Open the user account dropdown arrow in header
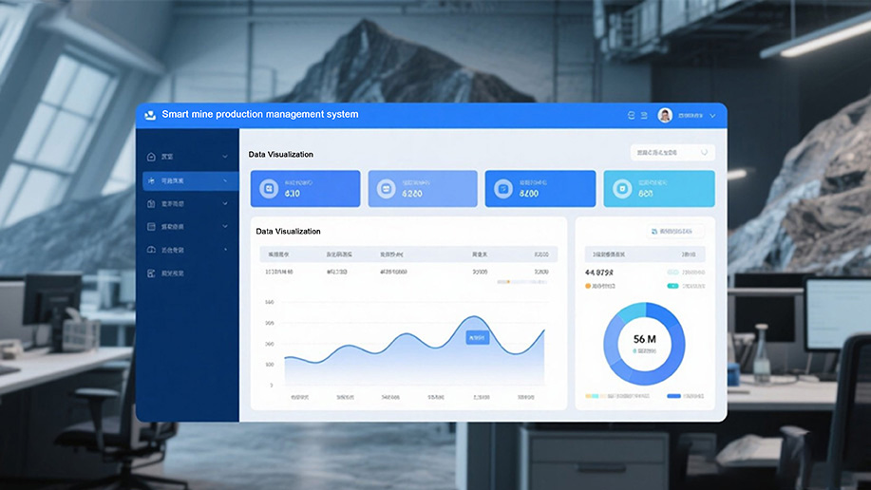871x490 pixels. coord(713,115)
